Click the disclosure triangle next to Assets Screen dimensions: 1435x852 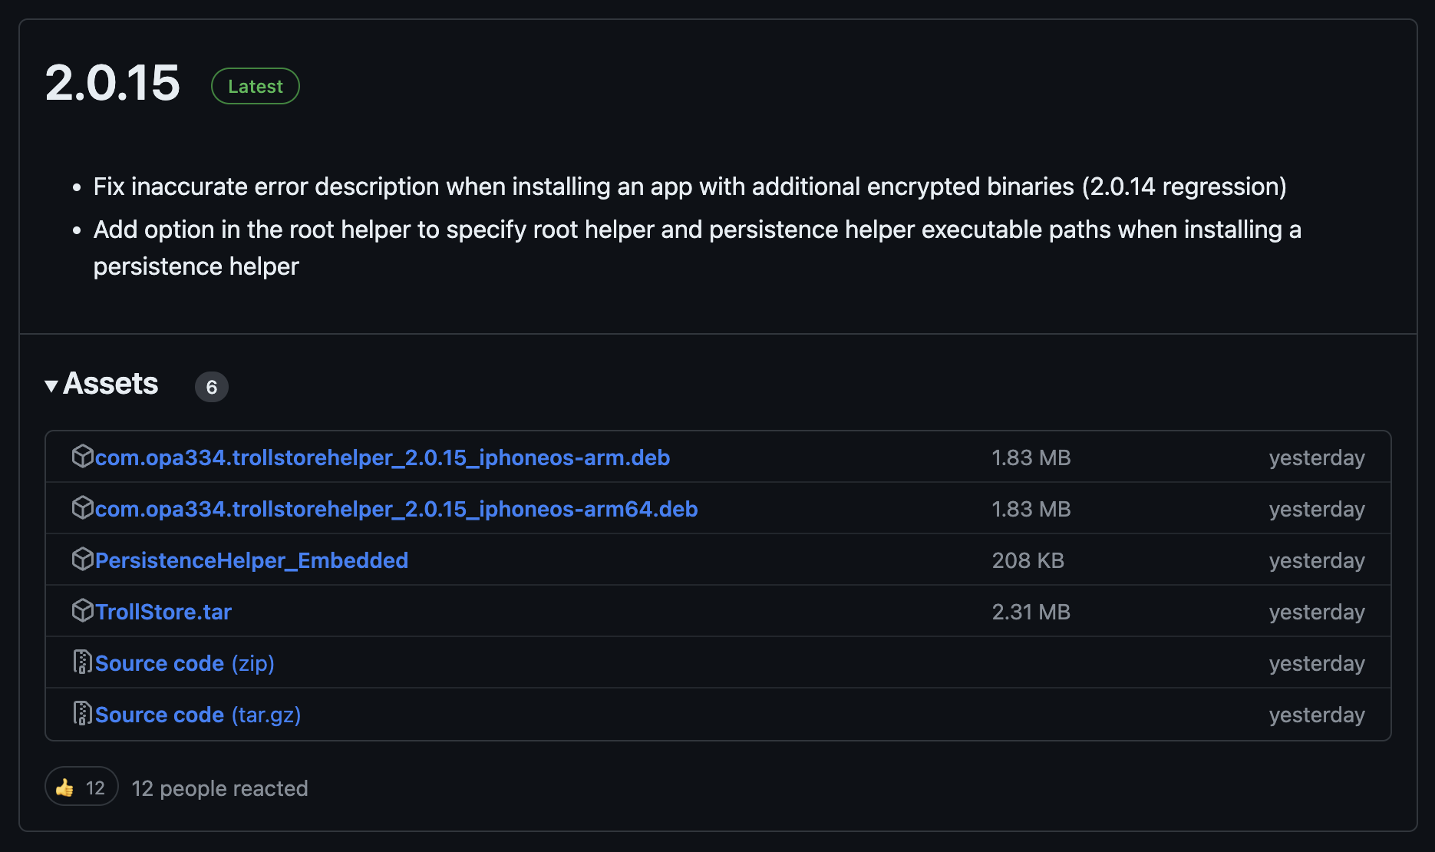51,385
